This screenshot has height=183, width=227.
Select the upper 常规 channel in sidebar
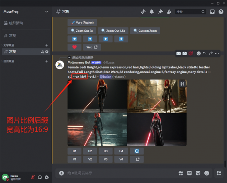(x=26, y=36)
